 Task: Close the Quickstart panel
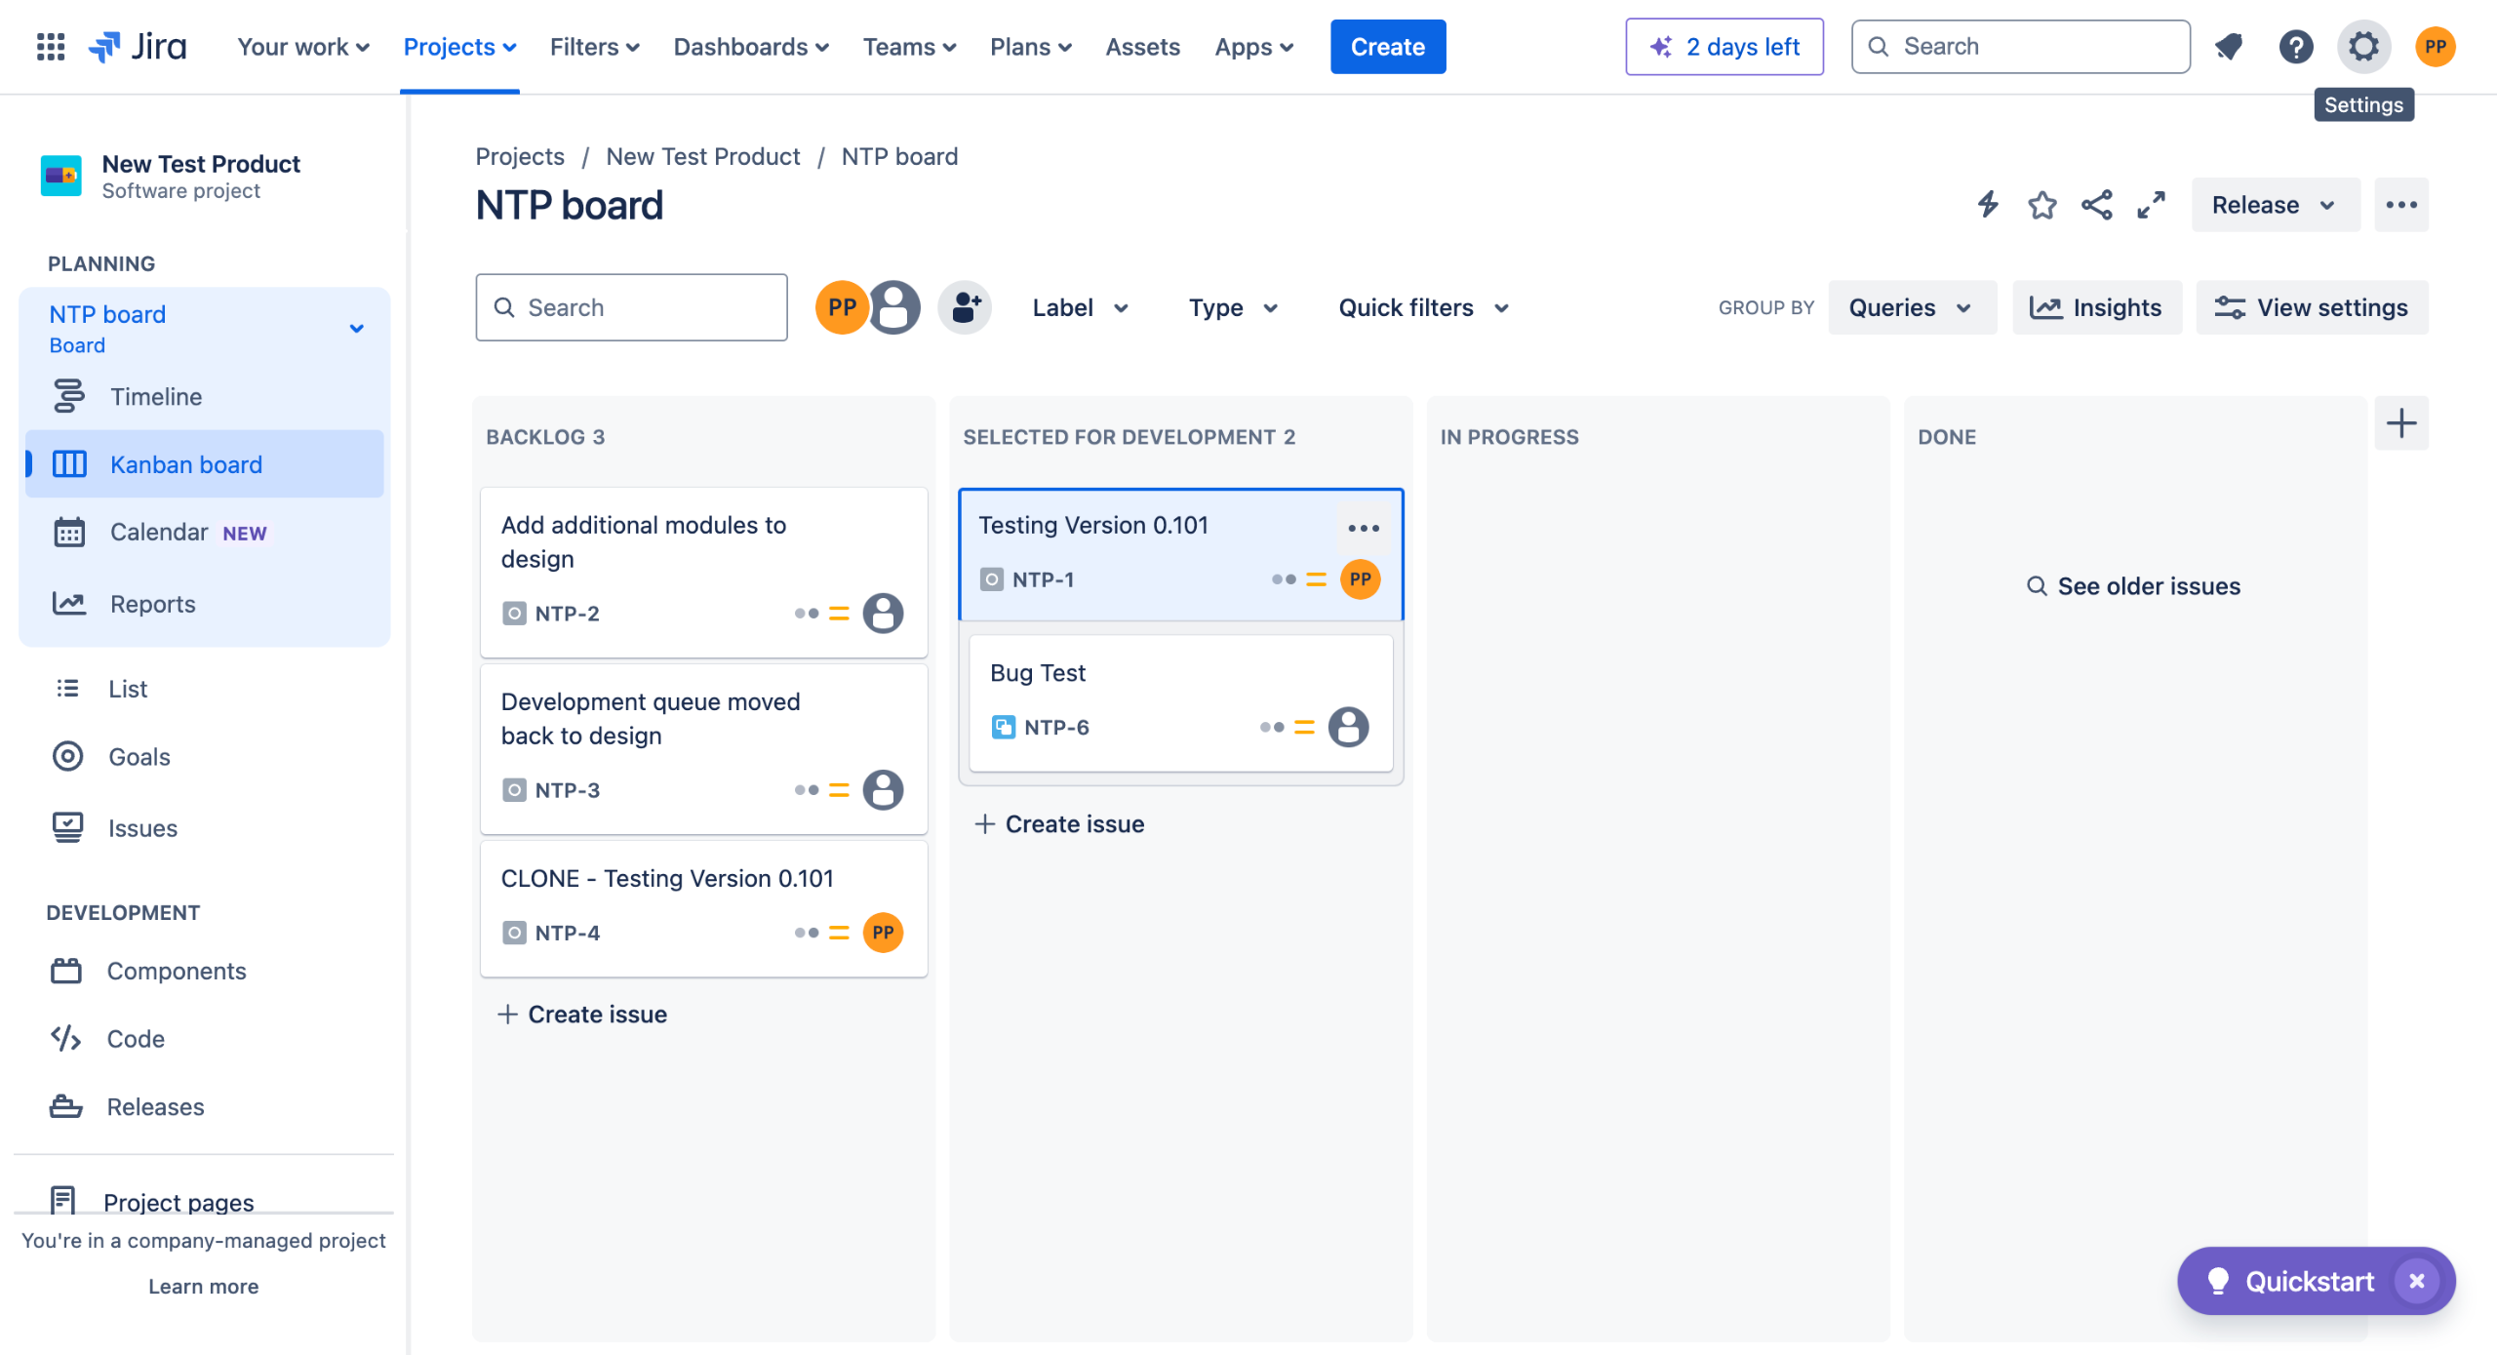point(2416,1281)
